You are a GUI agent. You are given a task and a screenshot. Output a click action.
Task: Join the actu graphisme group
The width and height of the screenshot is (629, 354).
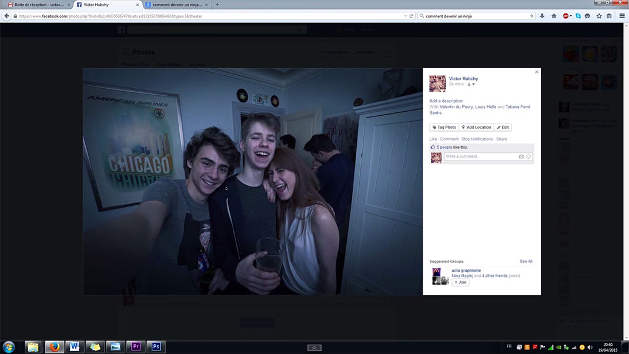tap(460, 282)
